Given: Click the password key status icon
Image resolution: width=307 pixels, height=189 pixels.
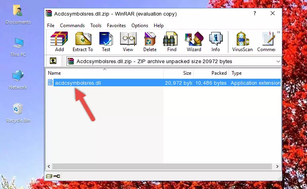Looking at the screenshot, I should [x=57, y=176].
